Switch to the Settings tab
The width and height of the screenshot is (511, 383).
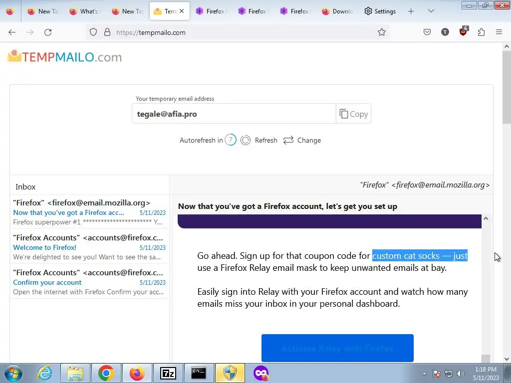point(380,11)
